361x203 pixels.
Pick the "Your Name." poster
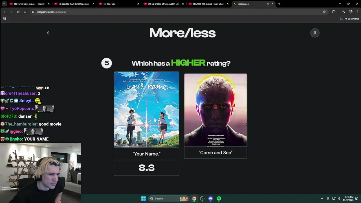point(146,109)
